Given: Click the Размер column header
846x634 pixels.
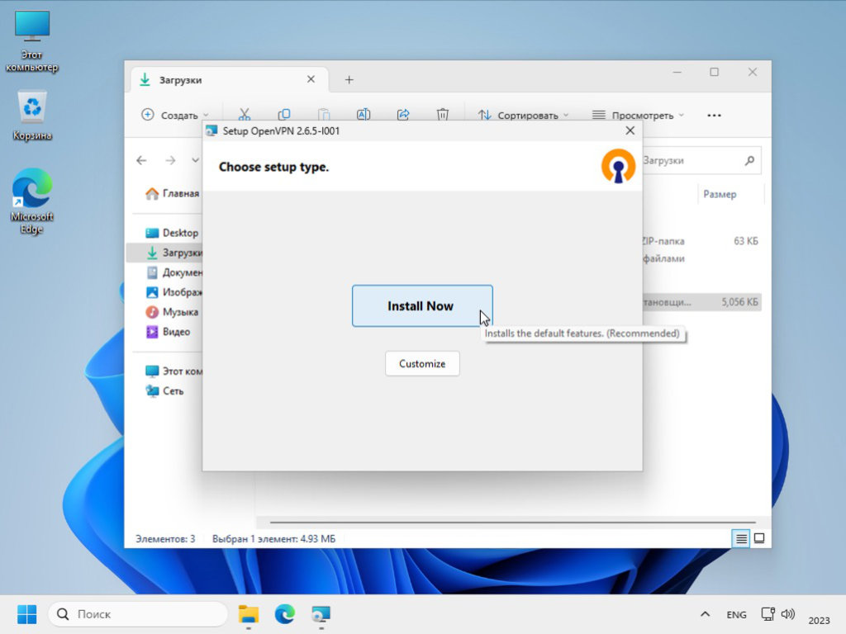Looking at the screenshot, I should click(x=720, y=194).
